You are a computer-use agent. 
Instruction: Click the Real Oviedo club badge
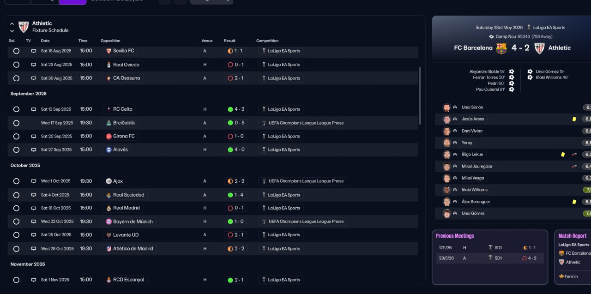[109, 65]
